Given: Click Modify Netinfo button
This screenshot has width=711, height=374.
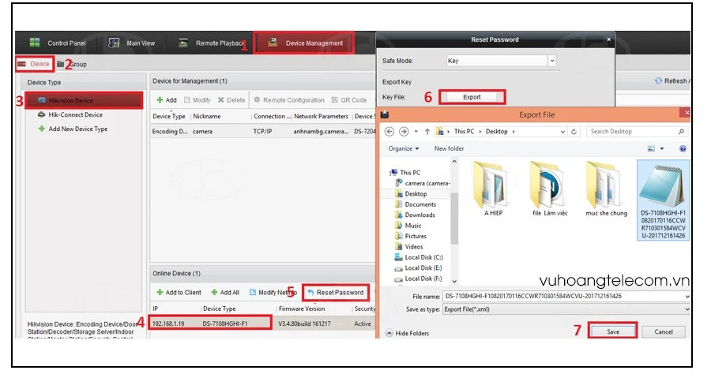Looking at the screenshot, I should click(273, 293).
